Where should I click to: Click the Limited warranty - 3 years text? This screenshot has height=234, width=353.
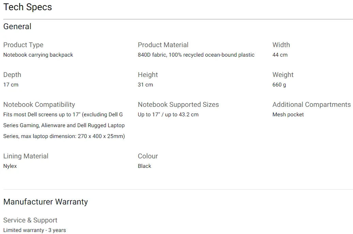click(34, 230)
